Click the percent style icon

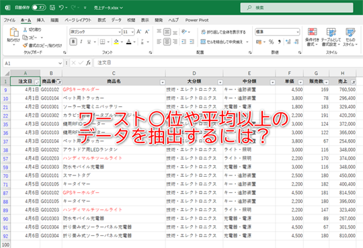click(271, 42)
